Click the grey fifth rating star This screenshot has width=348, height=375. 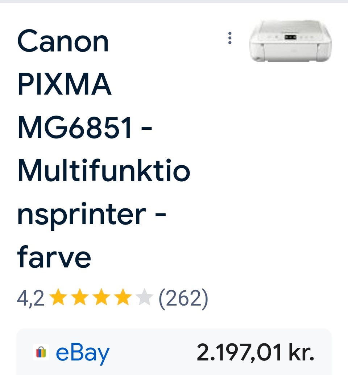(x=144, y=298)
